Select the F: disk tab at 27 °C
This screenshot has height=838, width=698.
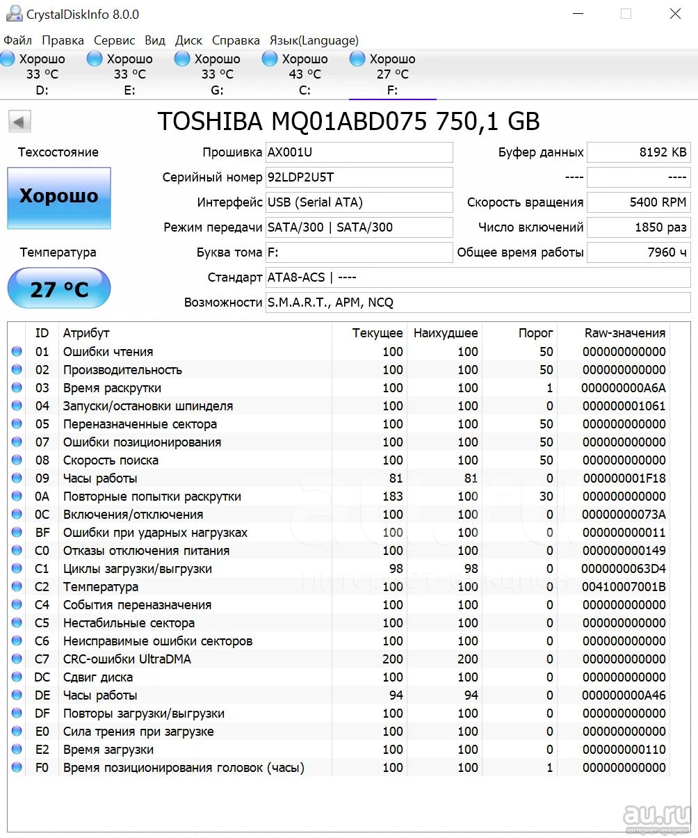(x=393, y=74)
